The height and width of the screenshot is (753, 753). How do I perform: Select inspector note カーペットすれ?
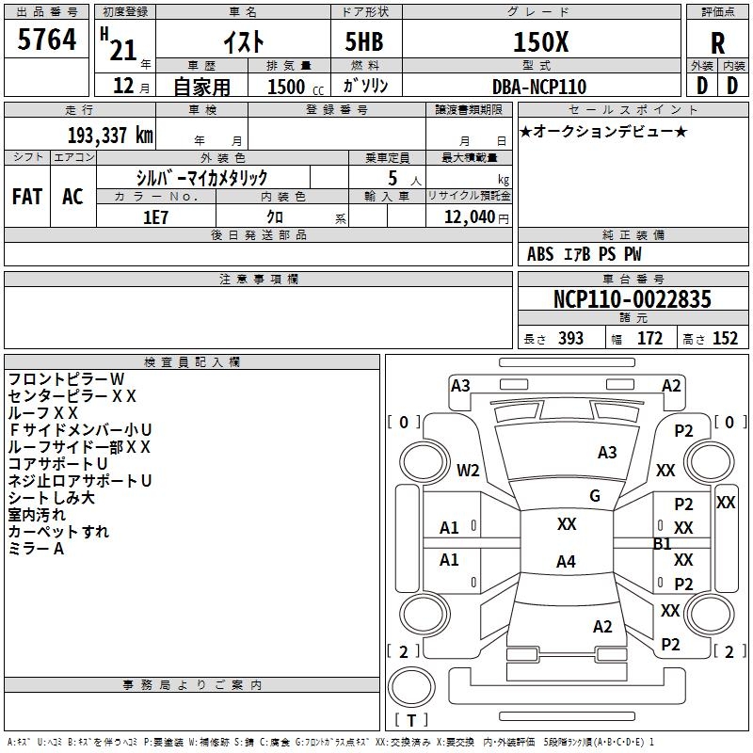[58, 532]
